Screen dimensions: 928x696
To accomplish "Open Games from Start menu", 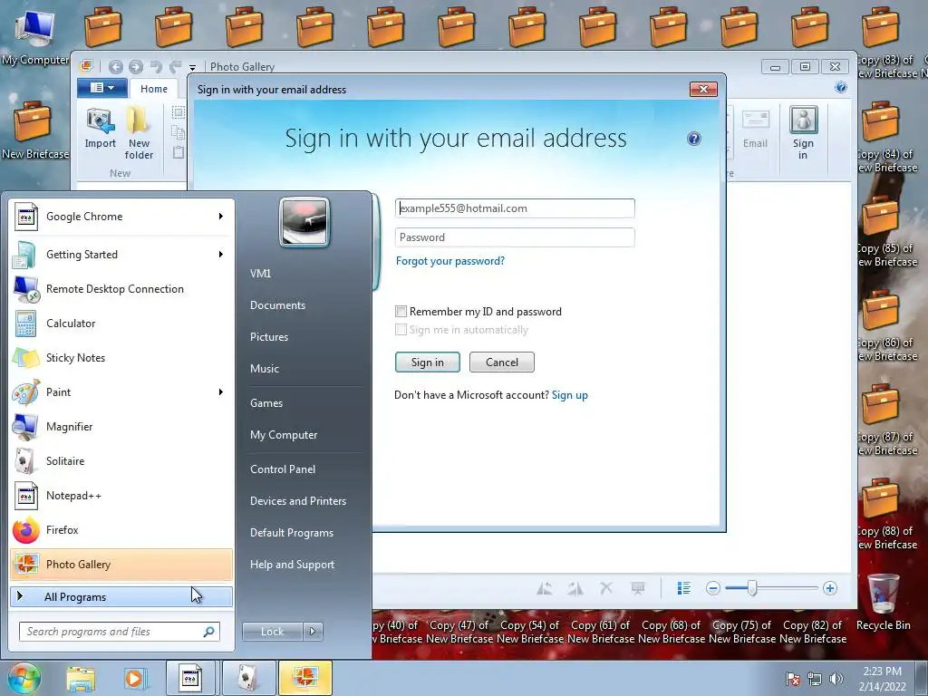I will pos(266,403).
